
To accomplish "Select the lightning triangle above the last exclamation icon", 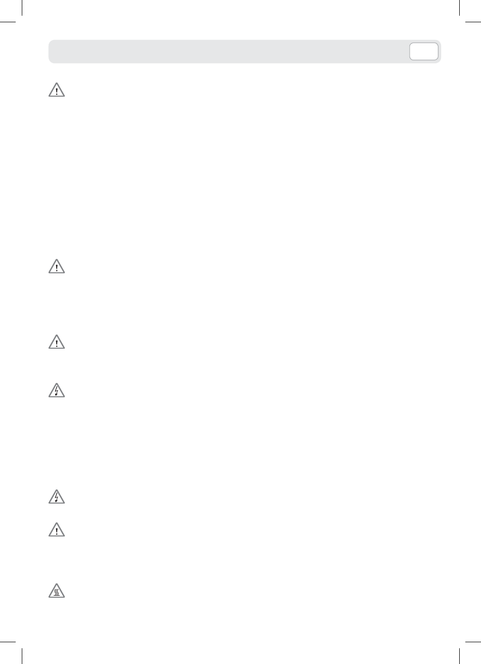I will coord(57,497).
